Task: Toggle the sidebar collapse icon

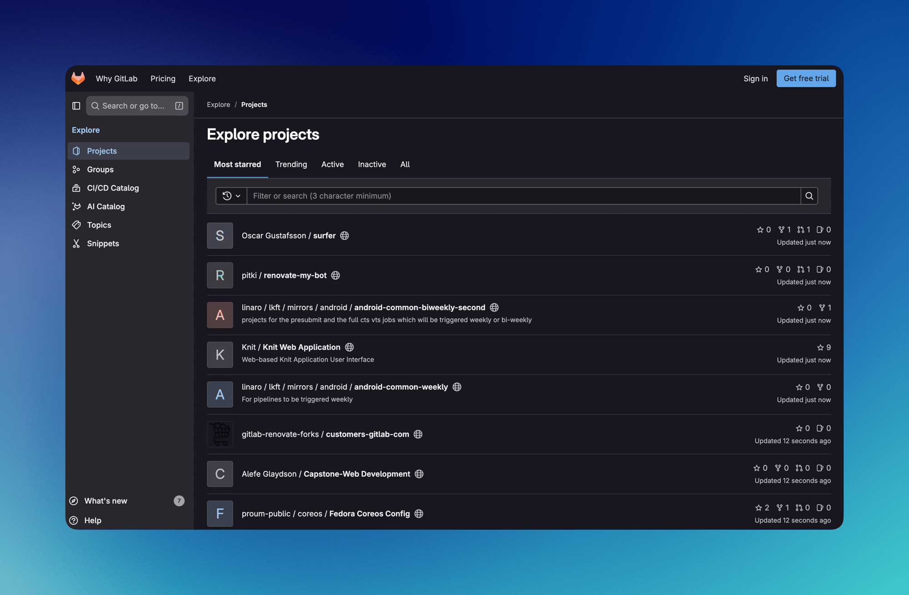Action: pos(76,106)
